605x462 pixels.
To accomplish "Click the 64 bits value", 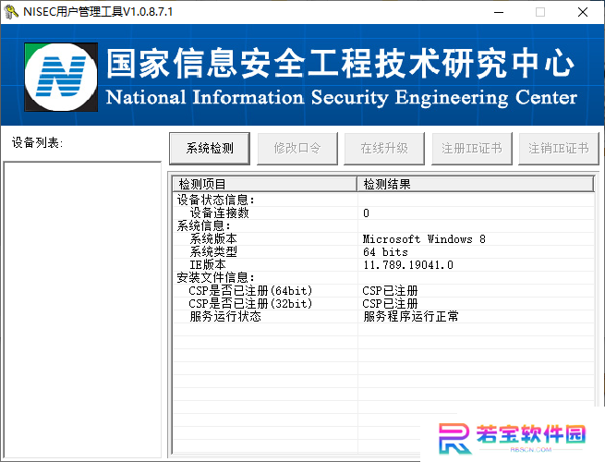I will pyautogui.click(x=385, y=252).
